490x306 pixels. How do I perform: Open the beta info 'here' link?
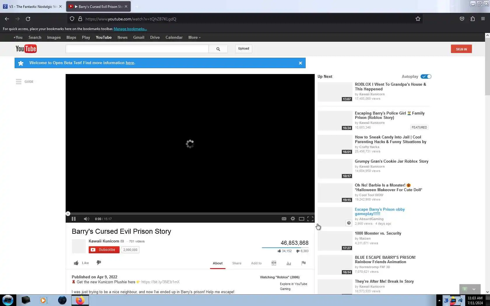coord(130,63)
